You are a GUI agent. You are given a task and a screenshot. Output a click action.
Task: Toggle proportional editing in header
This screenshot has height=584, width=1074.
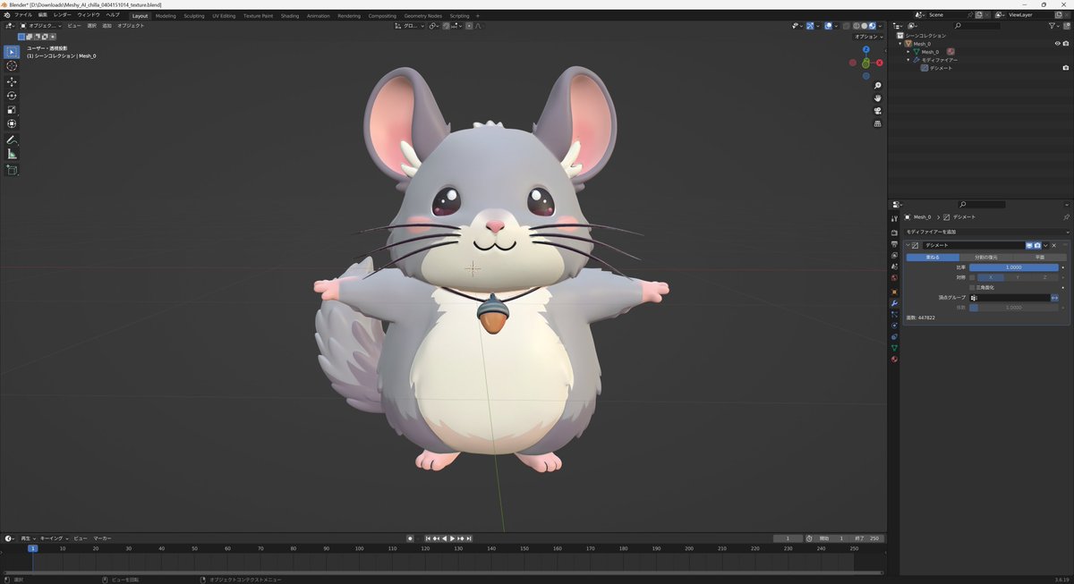pyautogui.click(x=469, y=26)
